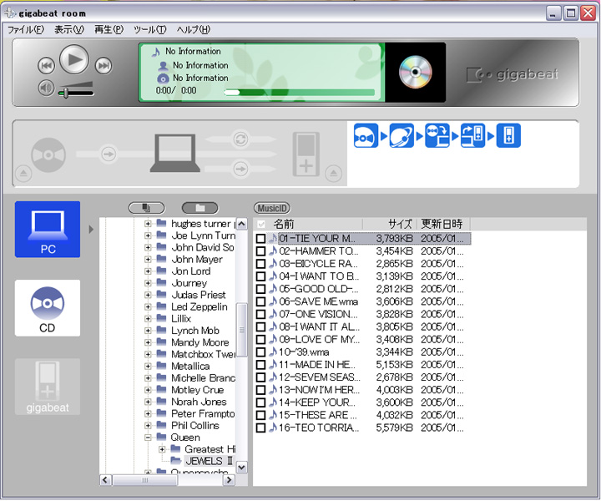This screenshot has height=501, width=601.
Task: Skip to the next track
Action: pos(104,65)
